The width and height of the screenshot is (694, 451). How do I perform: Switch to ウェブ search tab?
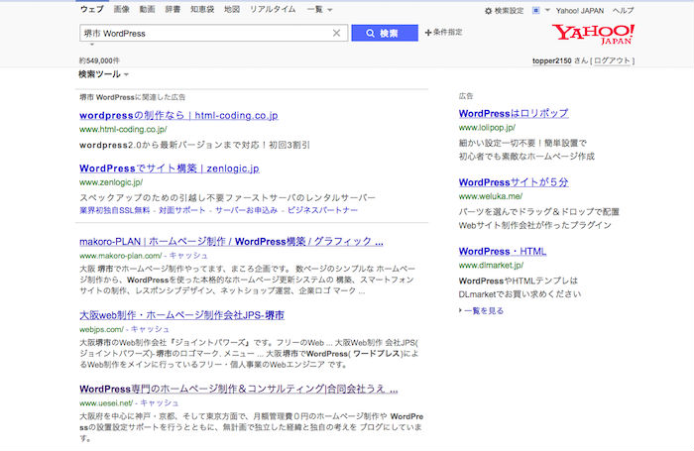[92, 9]
